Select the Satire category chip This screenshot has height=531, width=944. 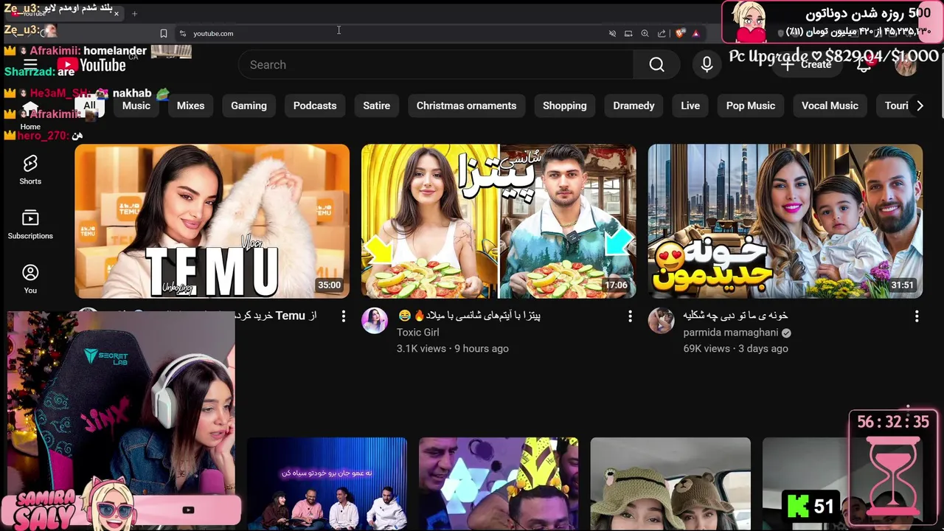pyautogui.click(x=376, y=105)
